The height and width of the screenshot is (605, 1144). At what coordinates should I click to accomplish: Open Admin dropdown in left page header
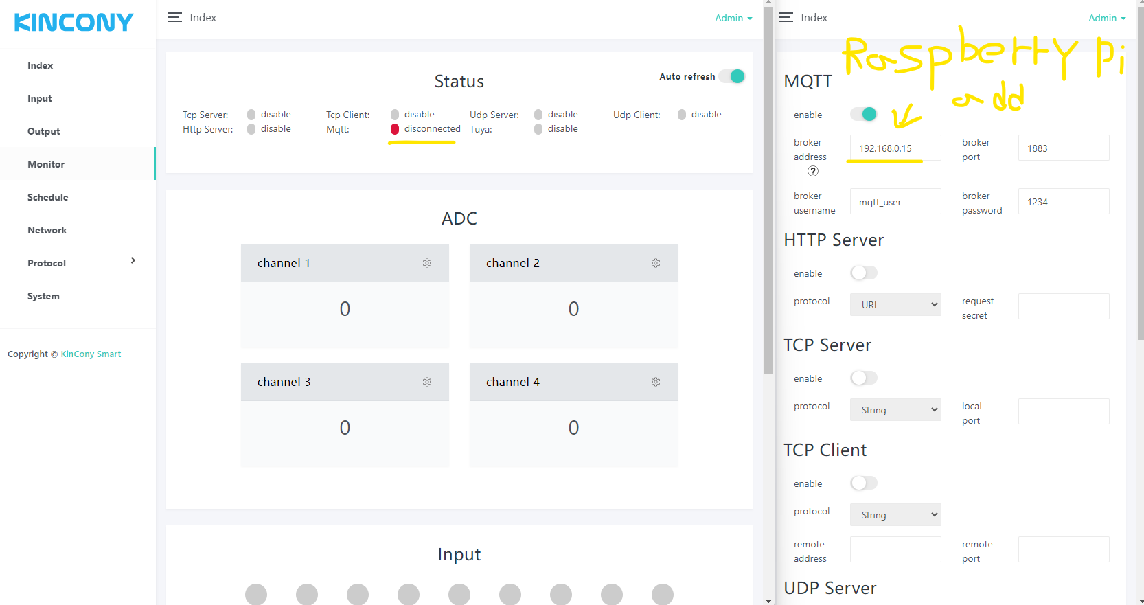733,19
